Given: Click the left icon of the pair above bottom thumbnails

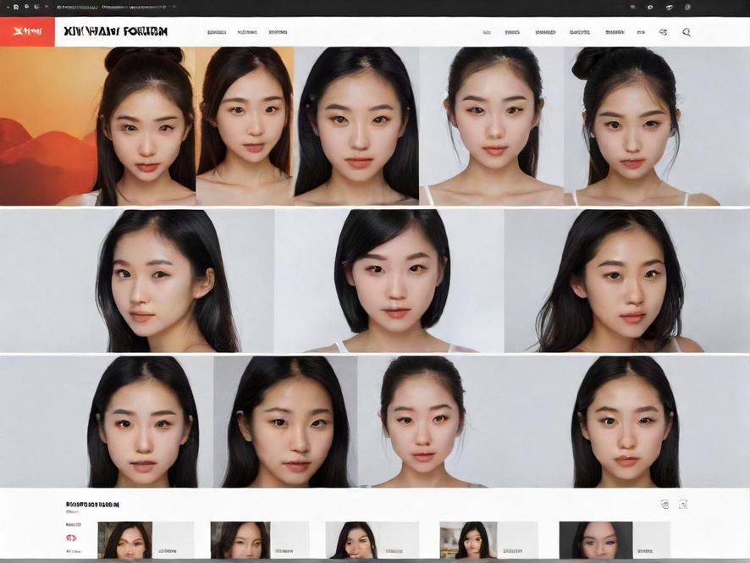Looking at the screenshot, I should (x=665, y=505).
